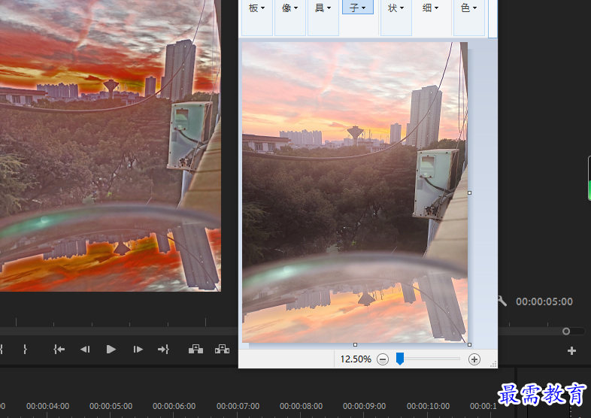Click the 12.50% zoom level in Paint

(356, 359)
